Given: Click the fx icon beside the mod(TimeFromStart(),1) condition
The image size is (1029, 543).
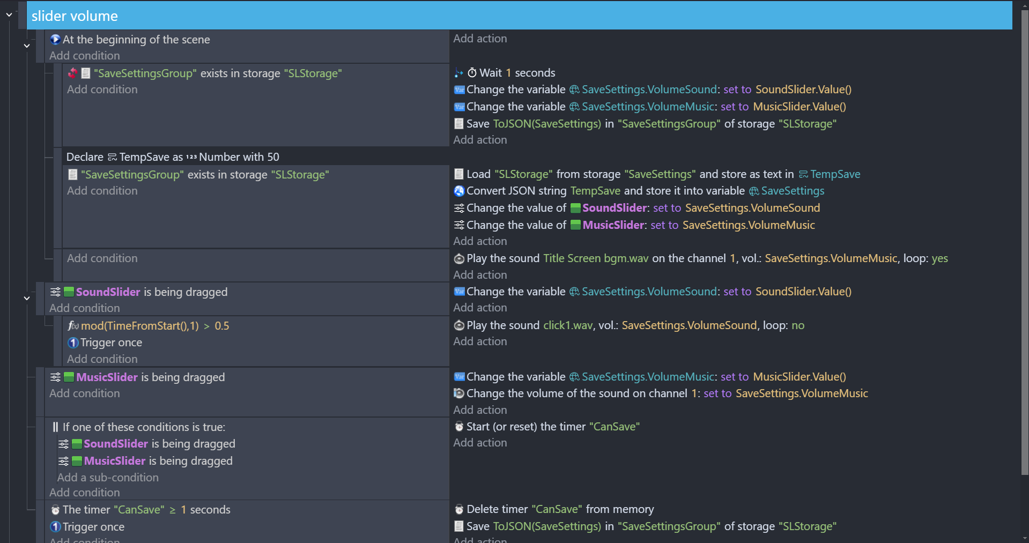Looking at the screenshot, I should coord(73,326).
